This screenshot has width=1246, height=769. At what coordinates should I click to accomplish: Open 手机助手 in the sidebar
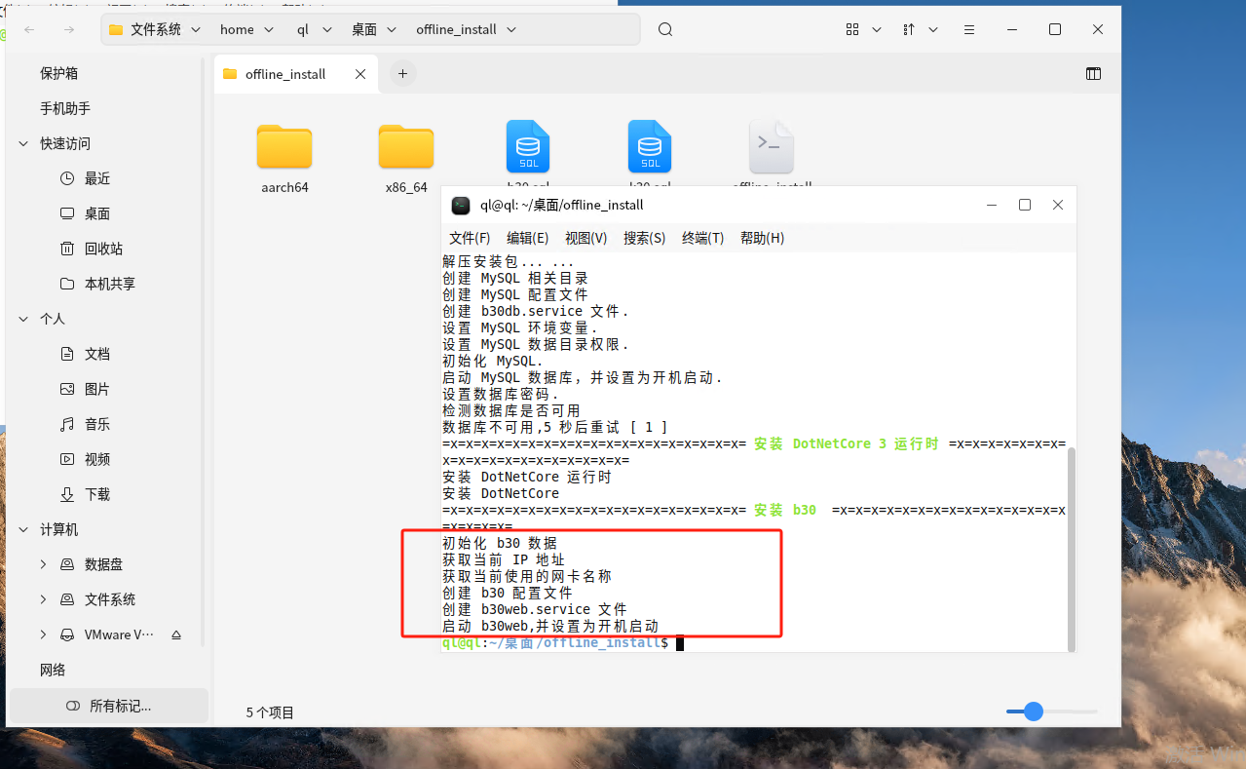[65, 108]
